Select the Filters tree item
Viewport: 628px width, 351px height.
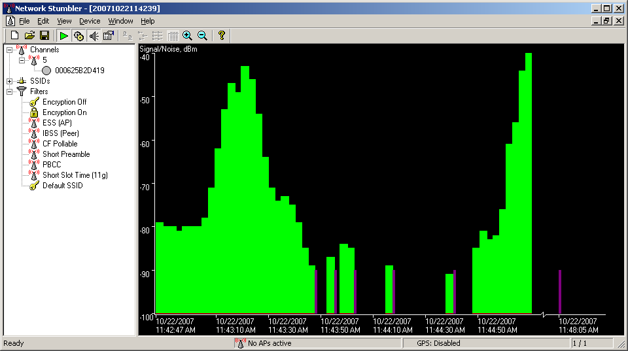[39, 92]
